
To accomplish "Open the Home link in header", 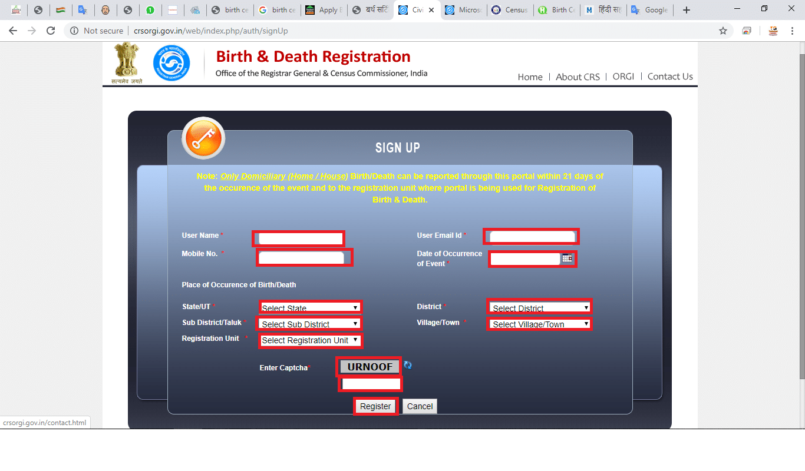I will [530, 77].
